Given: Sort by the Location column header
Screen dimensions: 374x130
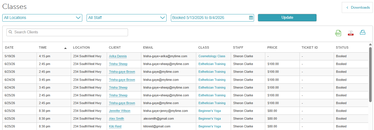Looking at the screenshot, I should pyautogui.click(x=81, y=48).
